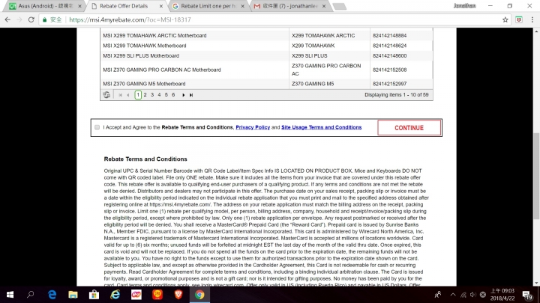Click the Chrome icon in taskbar
The image size is (540, 303).
199,295
